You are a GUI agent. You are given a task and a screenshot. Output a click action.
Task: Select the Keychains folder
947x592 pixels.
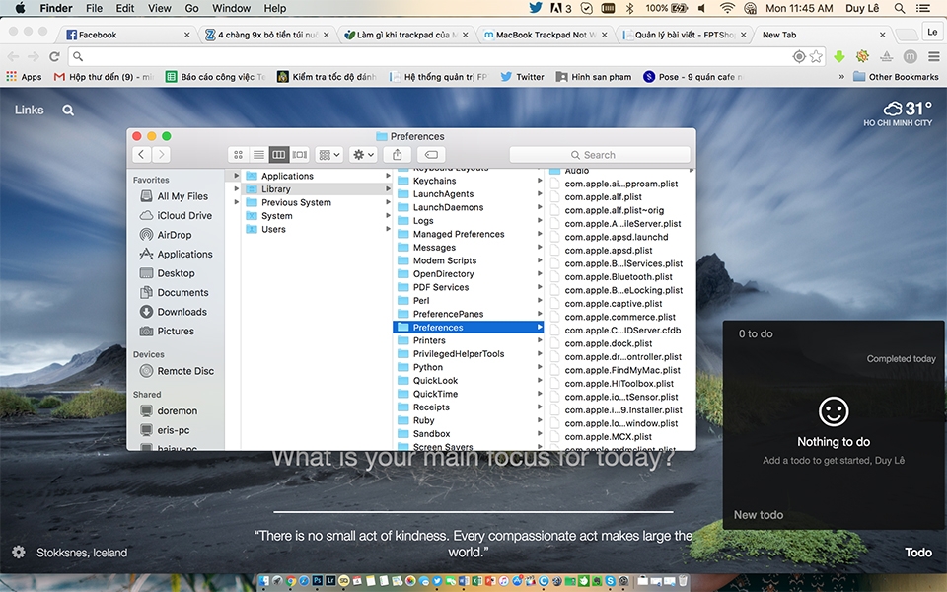click(469, 181)
